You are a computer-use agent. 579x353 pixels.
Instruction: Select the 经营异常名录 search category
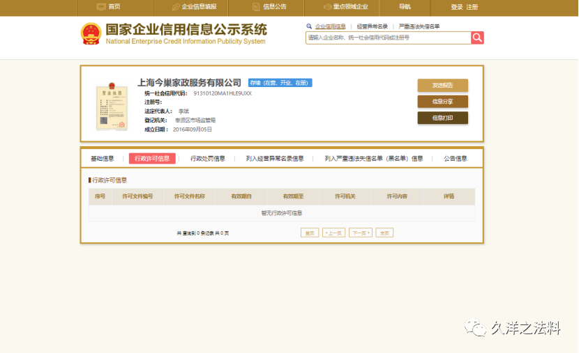372,26
